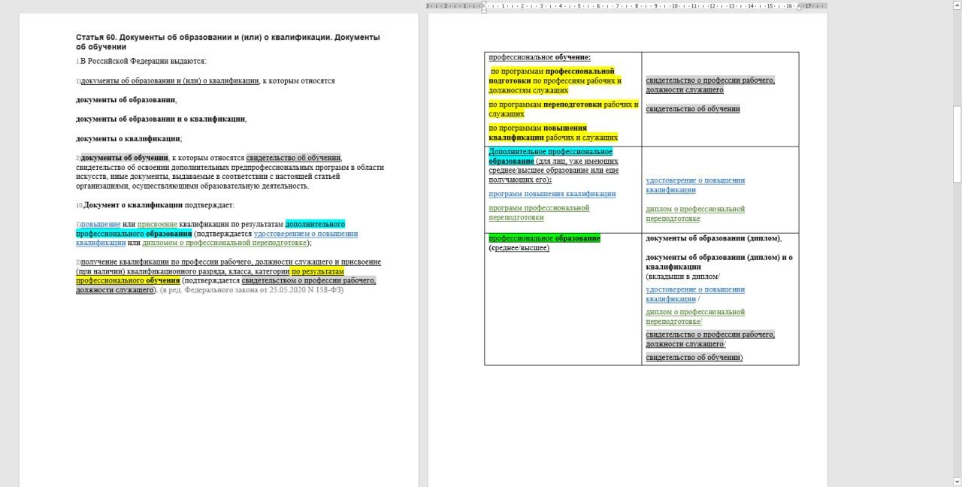Click the green 'присвоение' underlined word

coord(157,224)
